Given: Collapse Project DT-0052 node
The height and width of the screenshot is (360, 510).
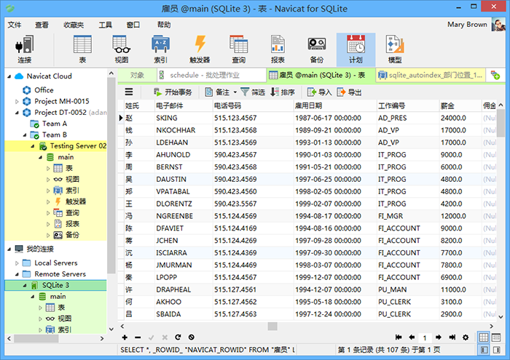Looking at the screenshot, I should [17, 113].
